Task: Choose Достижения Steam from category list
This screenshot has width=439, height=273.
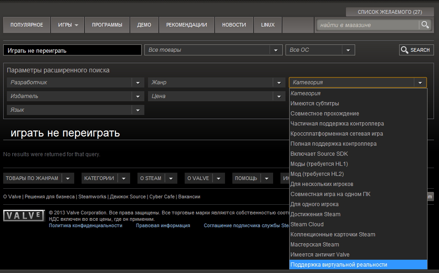Action: pos(315,214)
